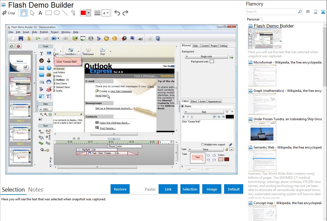Pick the ellipse drawing tool
The image size is (327, 221).
pyautogui.click(x=57, y=13)
